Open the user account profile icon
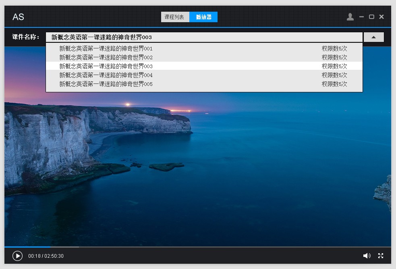Image resolution: width=396 pixels, height=269 pixels. [350, 17]
